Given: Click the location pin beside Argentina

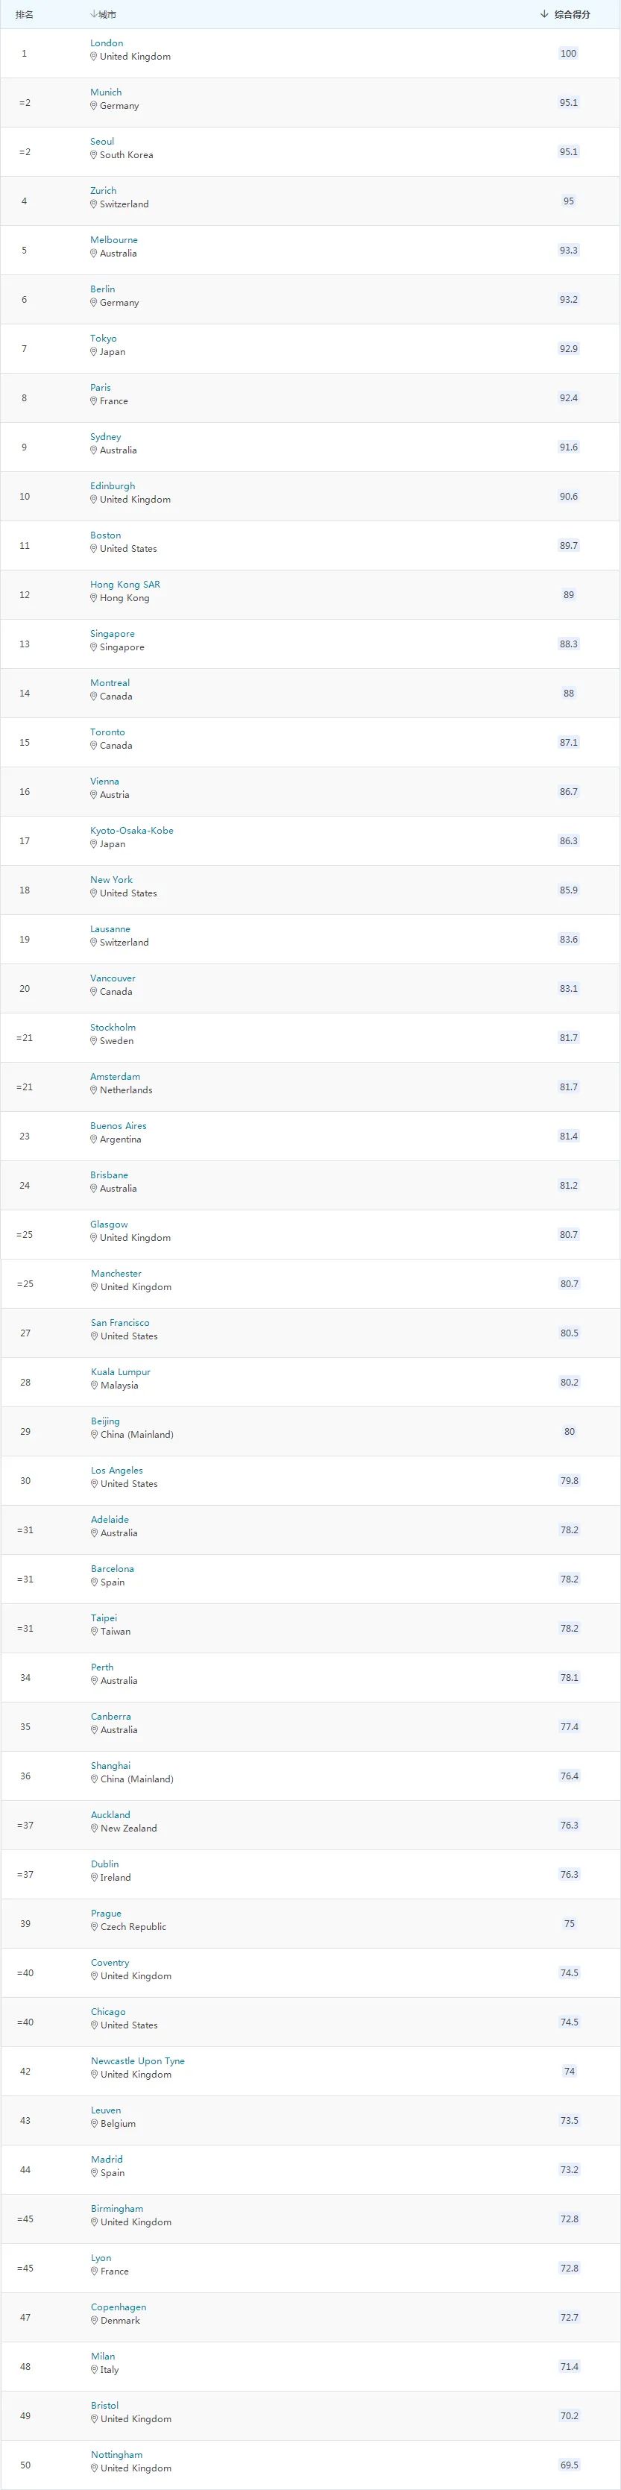Looking at the screenshot, I should [94, 1139].
